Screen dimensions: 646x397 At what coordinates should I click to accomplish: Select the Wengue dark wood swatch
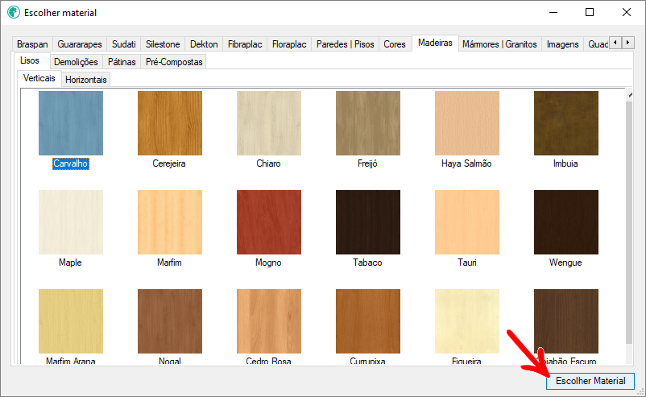[x=565, y=222]
